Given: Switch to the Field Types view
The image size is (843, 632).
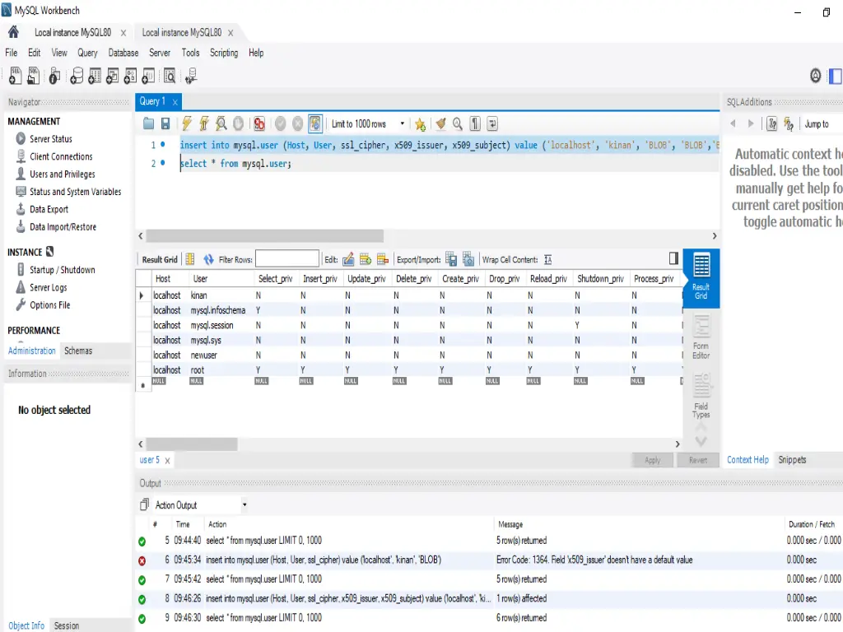Looking at the screenshot, I should coord(701,396).
